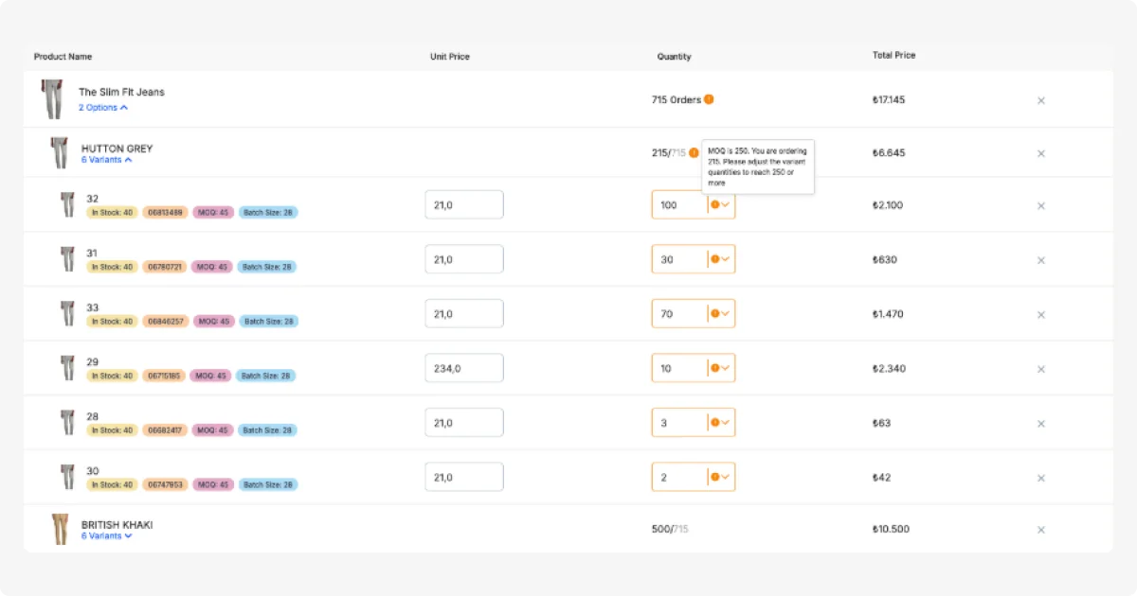
Task: Delete size 32 variant with X icon
Action: (1041, 205)
